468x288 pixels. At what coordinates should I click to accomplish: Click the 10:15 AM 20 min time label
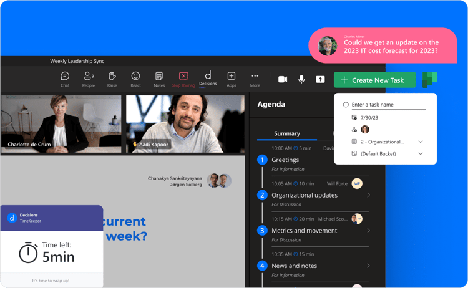pos(293,219)
